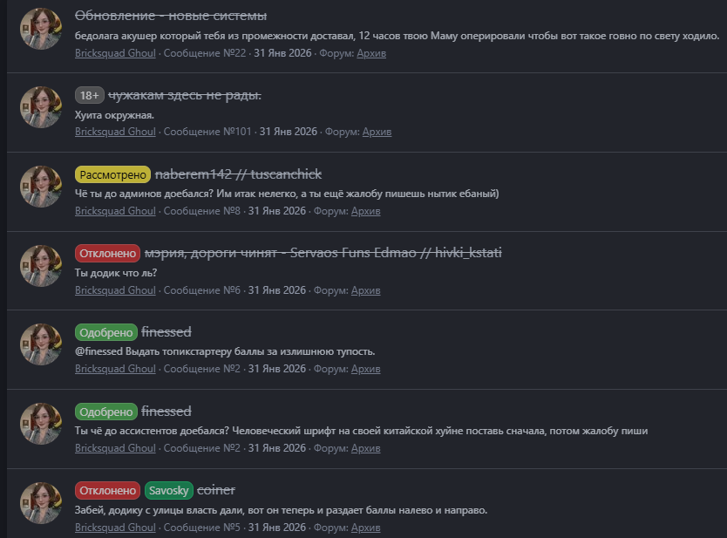Open the "Обновление - новые системы" thread title
This screenshot has width=727, height=538.
click(x=171, y=16)
